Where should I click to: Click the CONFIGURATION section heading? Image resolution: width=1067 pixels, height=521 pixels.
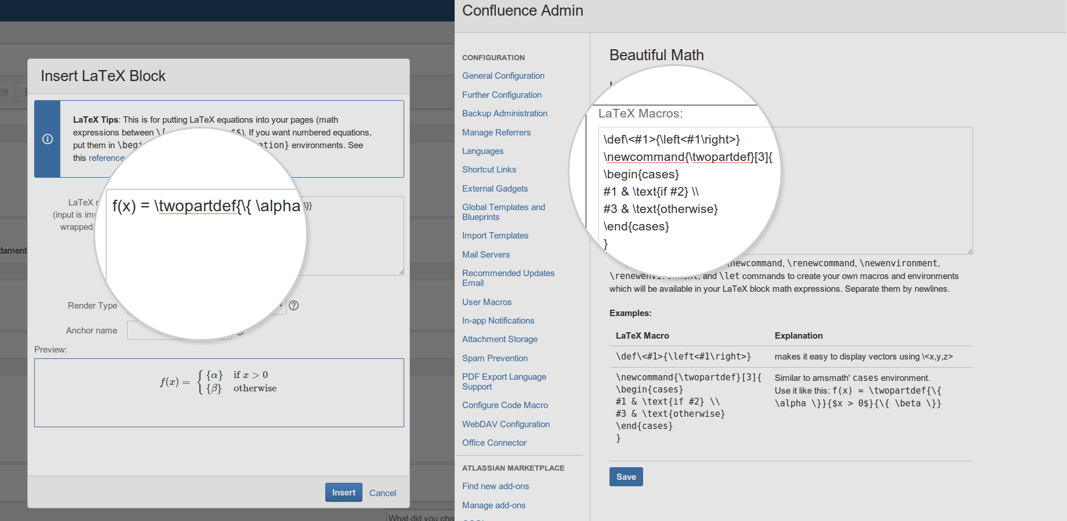pyautogui.click(x=493, y=57)
